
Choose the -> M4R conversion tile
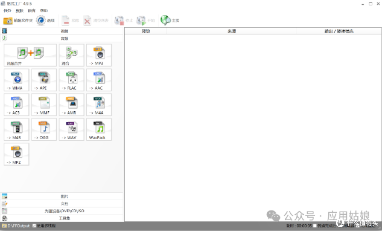16,130
